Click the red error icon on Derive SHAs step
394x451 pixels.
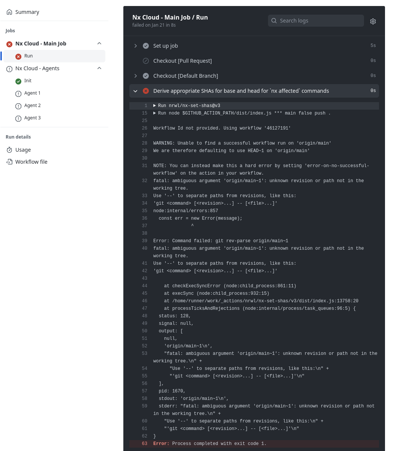pyautogui.click(x=146, y=91)
